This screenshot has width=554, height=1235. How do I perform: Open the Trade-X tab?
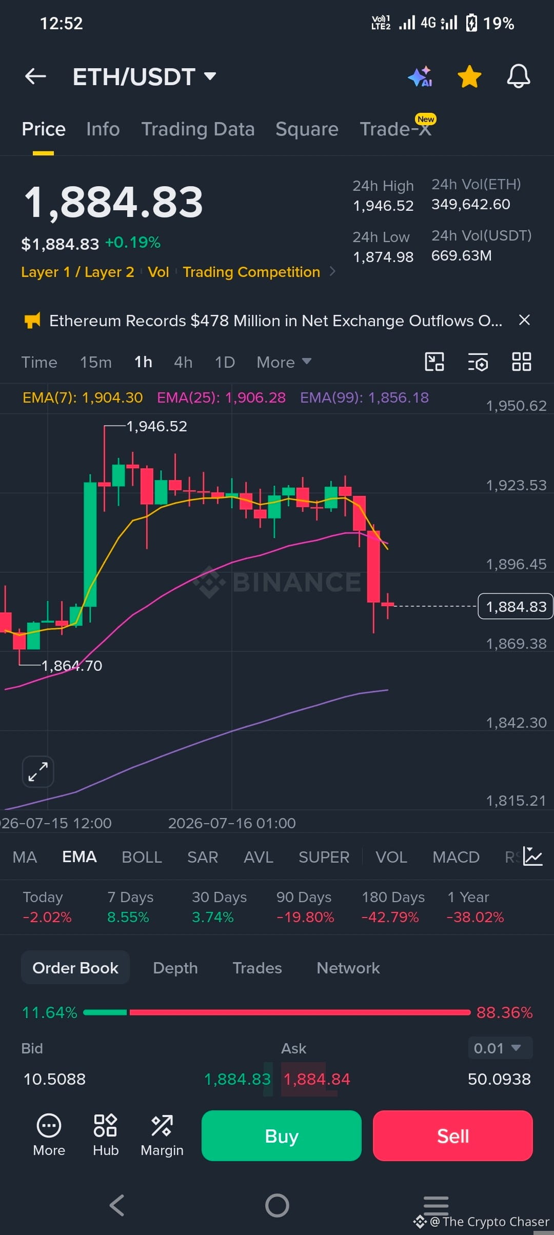coord(395,129)
